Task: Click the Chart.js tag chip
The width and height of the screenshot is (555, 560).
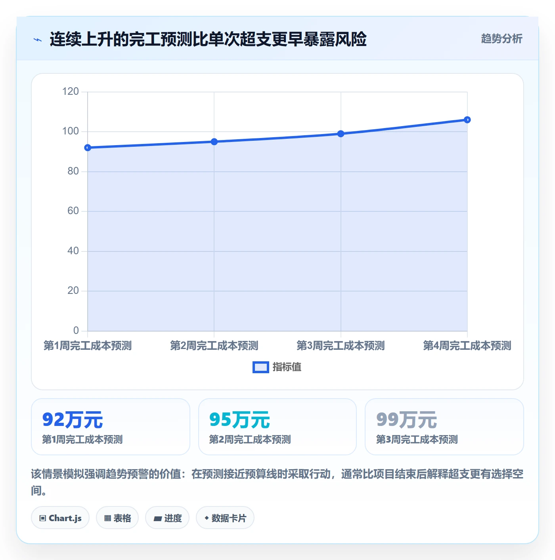Action: 60,518
